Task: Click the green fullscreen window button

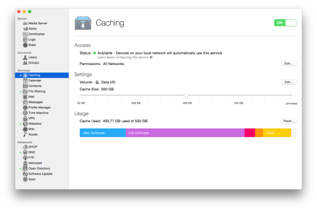Action: (30, 12)
